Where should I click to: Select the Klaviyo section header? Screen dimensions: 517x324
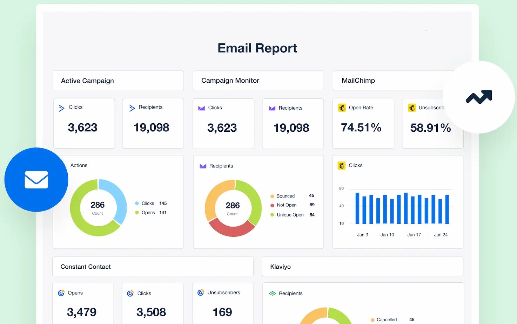pyautogui.click(x=363, y=267)
